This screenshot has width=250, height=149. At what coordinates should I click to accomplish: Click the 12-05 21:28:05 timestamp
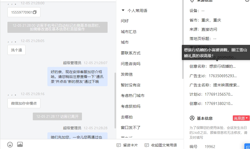pyautogui.click(x=33, y=41)
